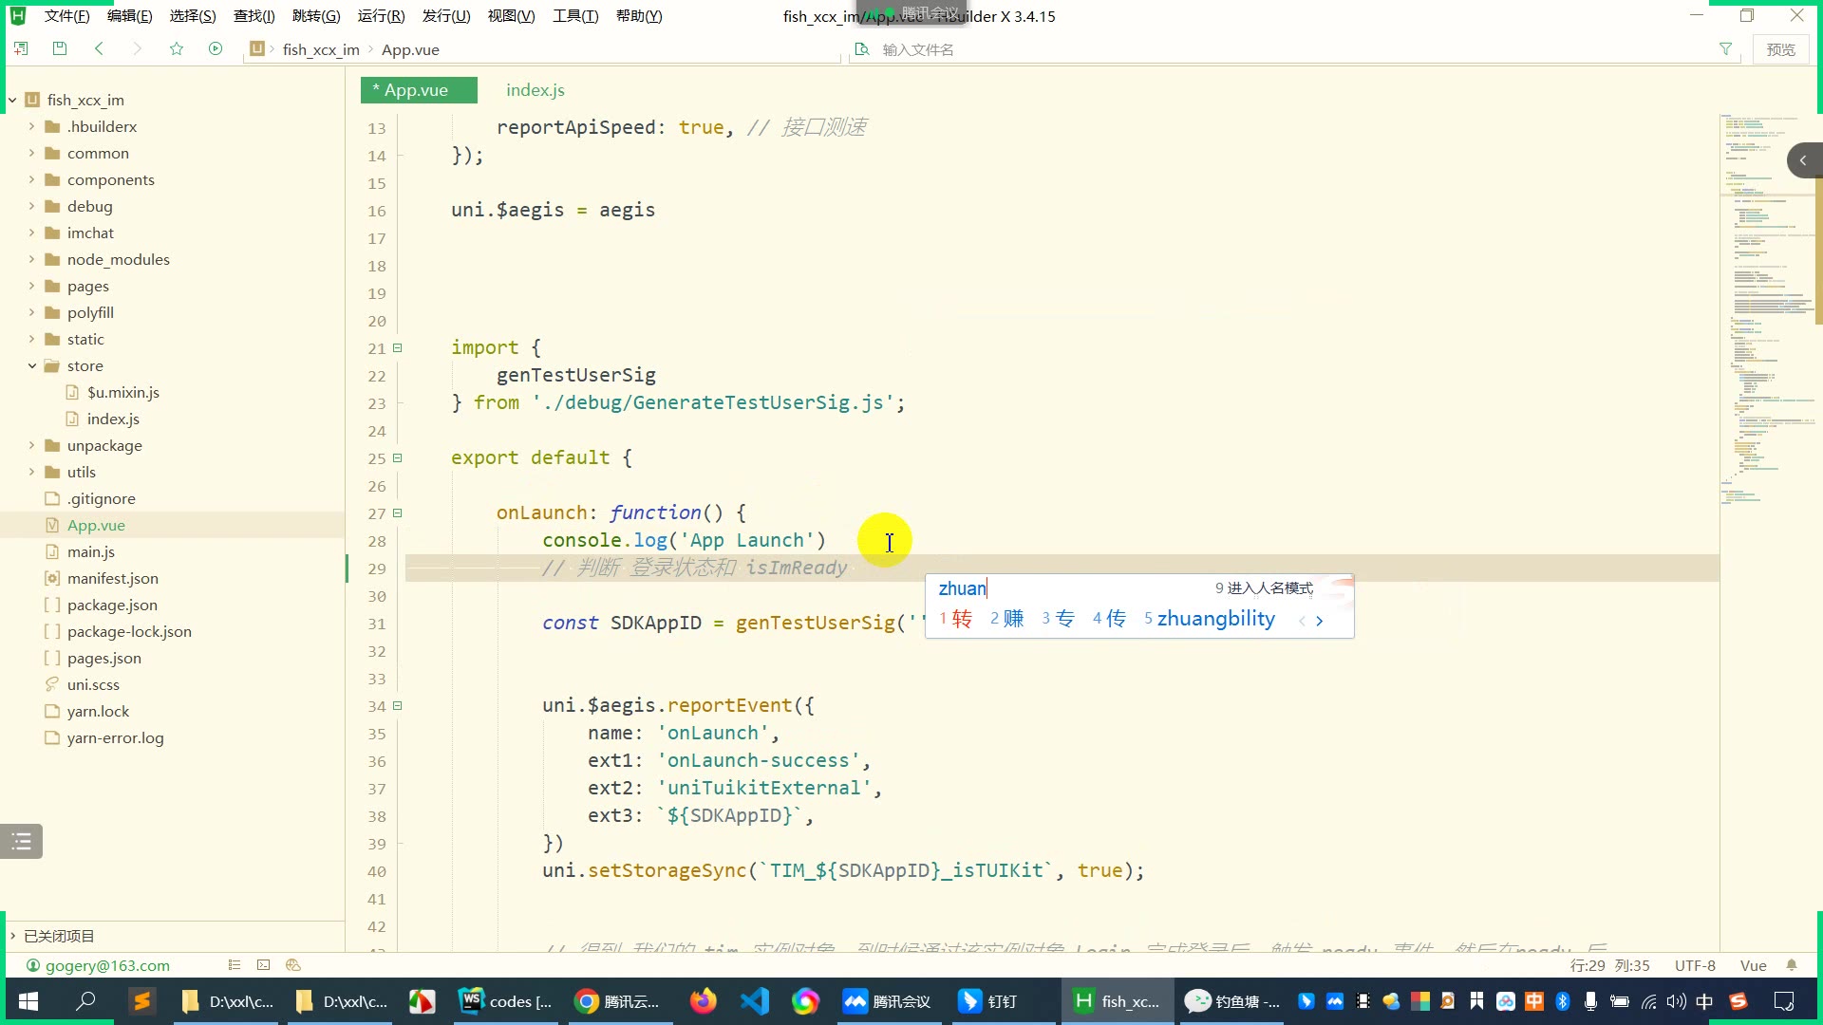The height and width of the screenshot is (1025, 1823).
Task: Go back with the left arrow icon
Action: tap(99, 48)
